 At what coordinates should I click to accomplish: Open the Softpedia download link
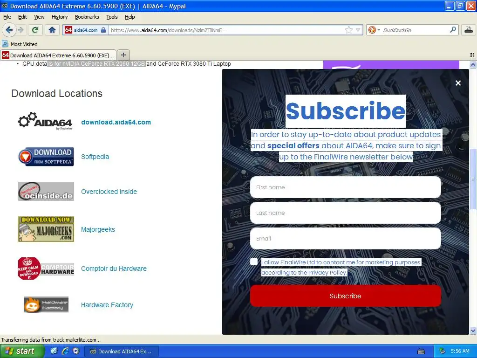95,157
